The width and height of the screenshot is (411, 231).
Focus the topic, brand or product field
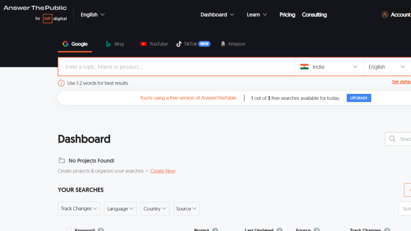tap(177, 67)
